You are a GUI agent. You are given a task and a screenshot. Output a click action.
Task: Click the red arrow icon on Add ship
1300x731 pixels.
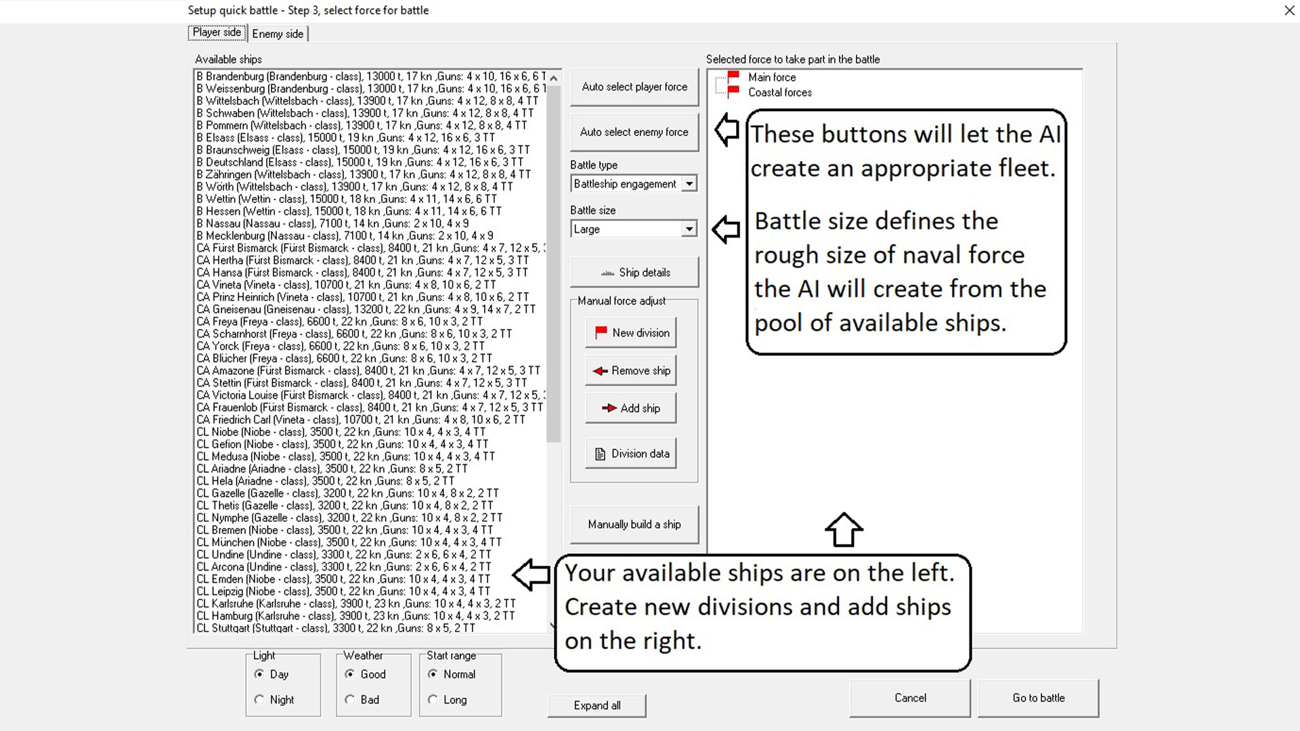609,408
